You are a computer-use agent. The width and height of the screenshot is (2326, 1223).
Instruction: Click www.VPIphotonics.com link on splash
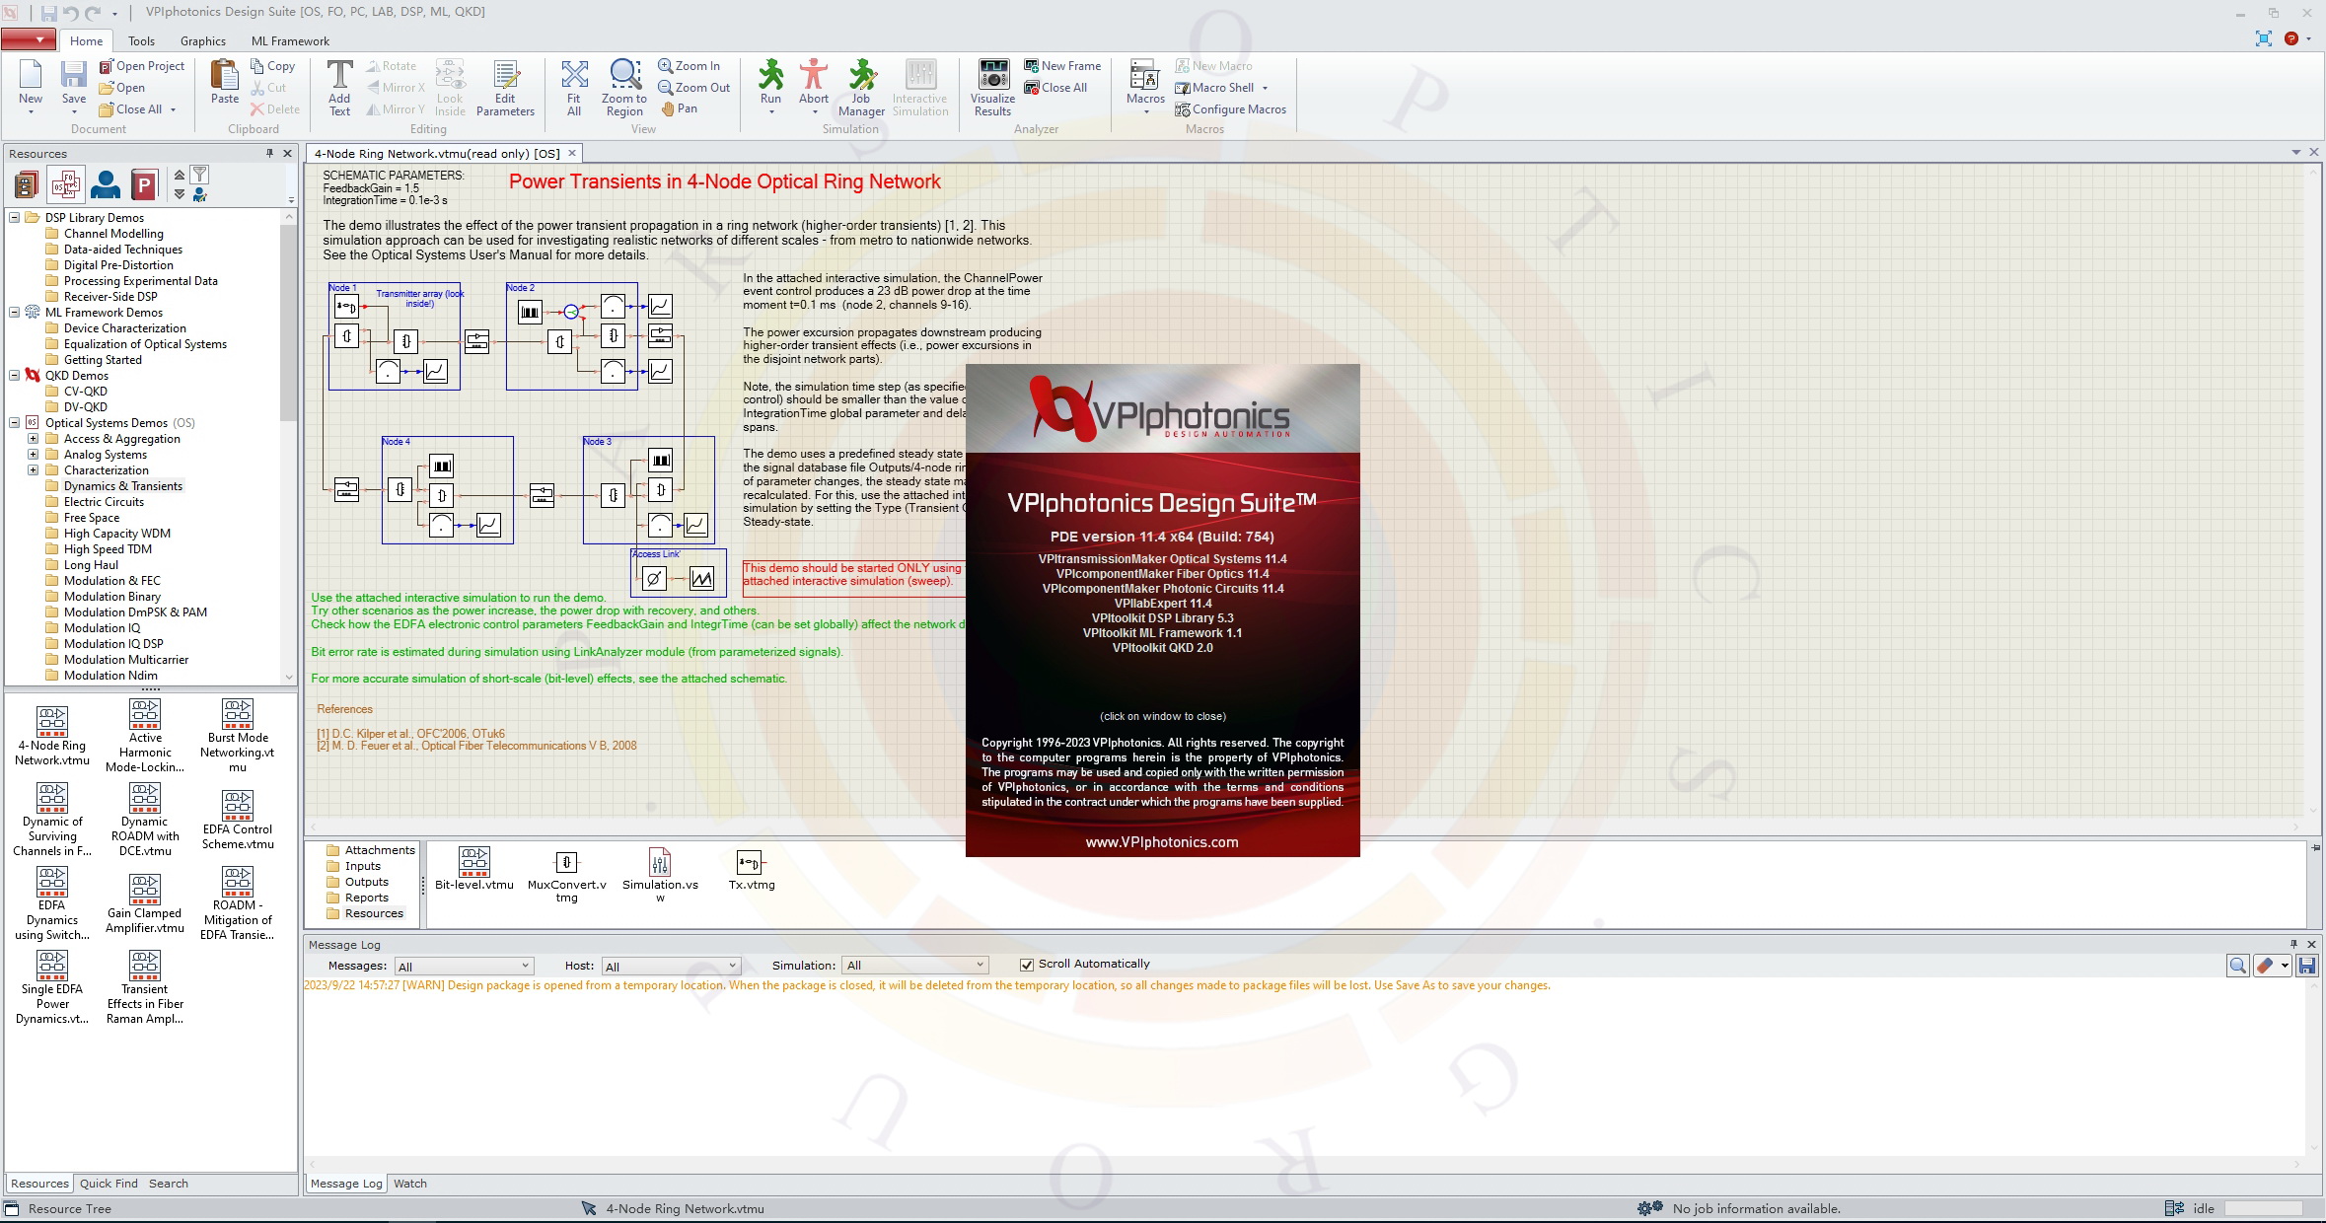pos(1162,842)
